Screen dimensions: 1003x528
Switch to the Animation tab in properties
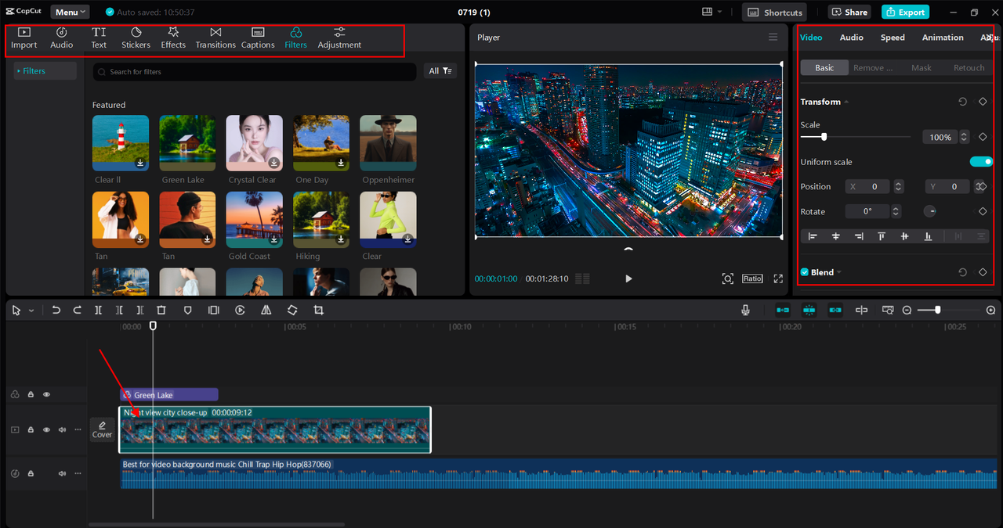(943, 38)
